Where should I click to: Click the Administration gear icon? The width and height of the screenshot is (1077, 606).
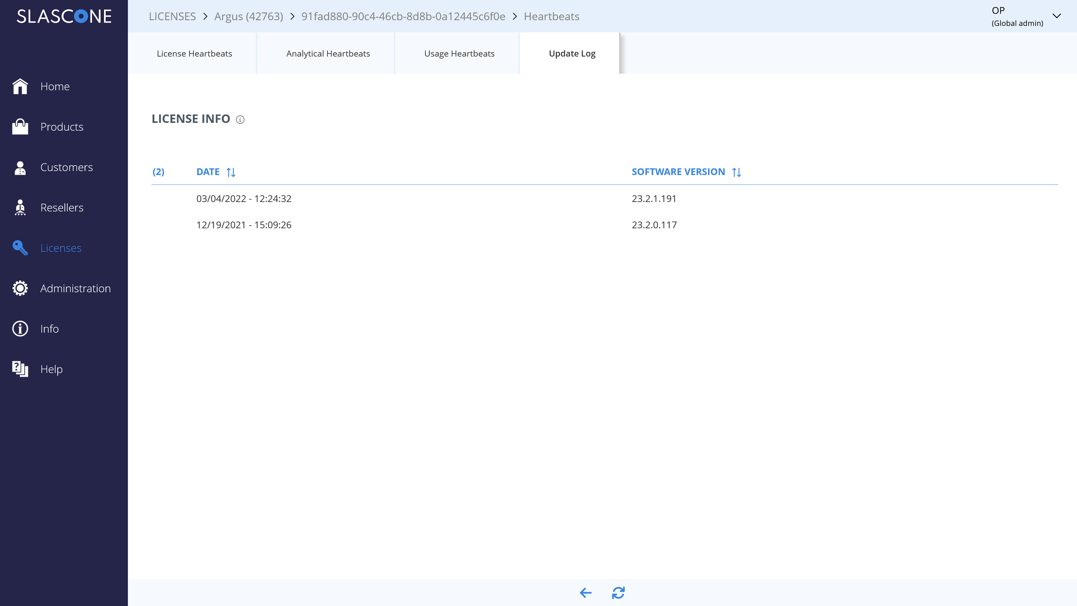[x=20, y=288]
